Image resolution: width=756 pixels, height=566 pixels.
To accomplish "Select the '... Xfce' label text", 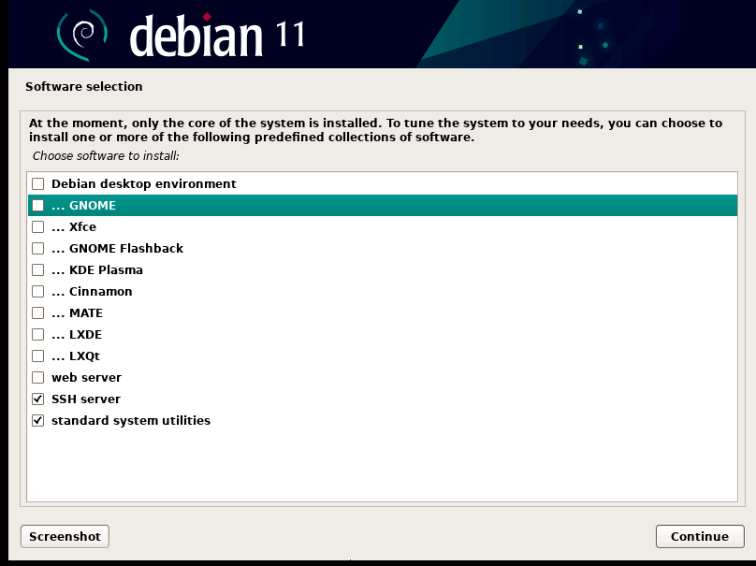I will (x=74, y=227).
